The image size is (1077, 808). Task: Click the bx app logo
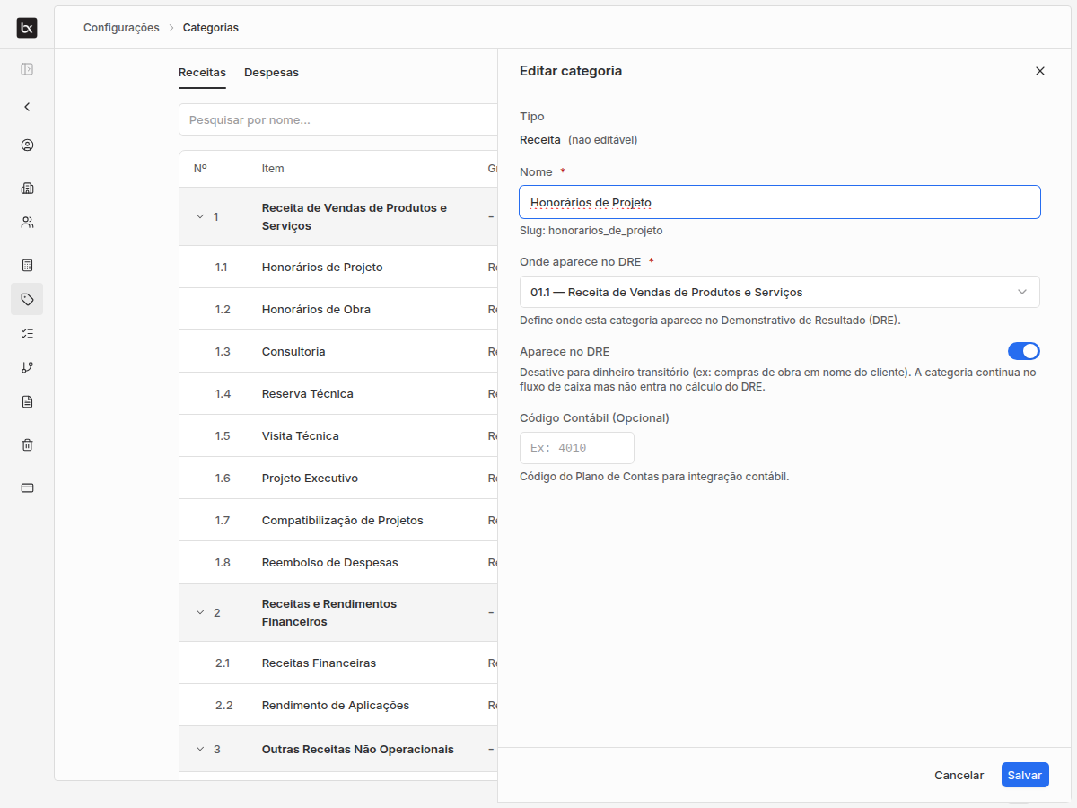[x=27, y=29]
